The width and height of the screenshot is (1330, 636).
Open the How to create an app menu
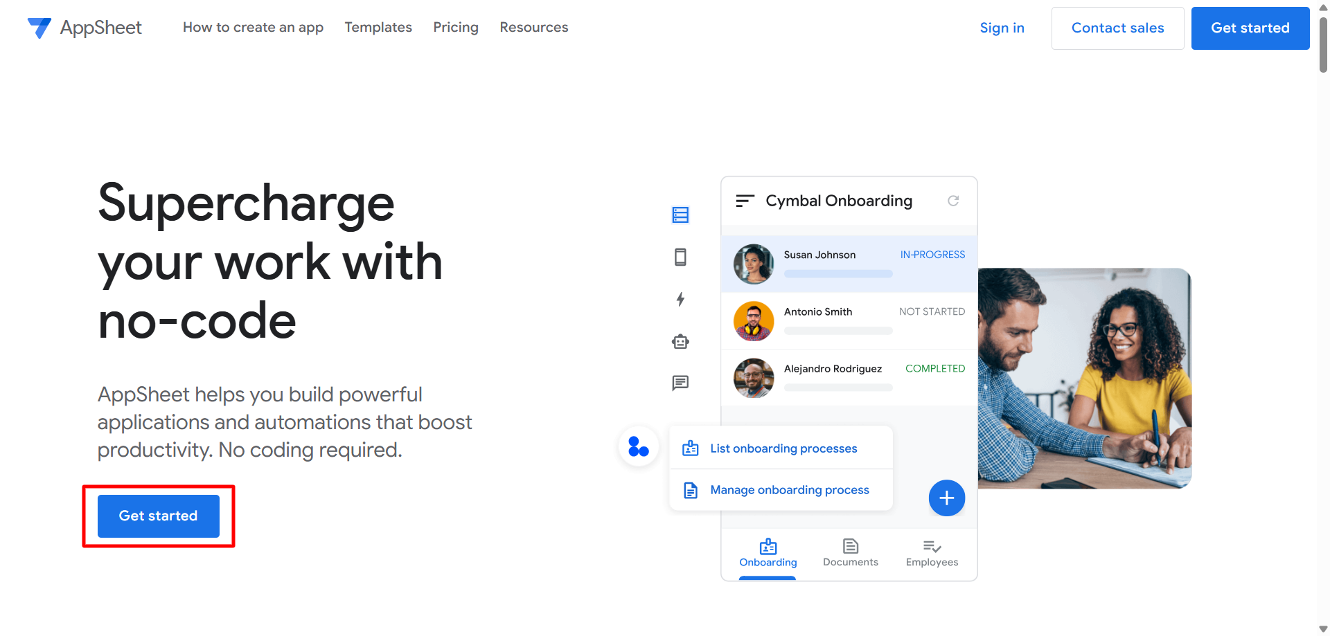[253, 28]
